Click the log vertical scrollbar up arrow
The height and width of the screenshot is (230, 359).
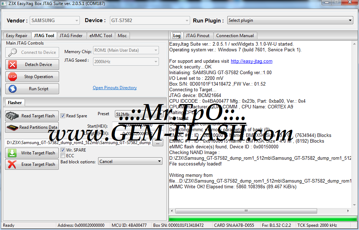[x=355, y=44]
